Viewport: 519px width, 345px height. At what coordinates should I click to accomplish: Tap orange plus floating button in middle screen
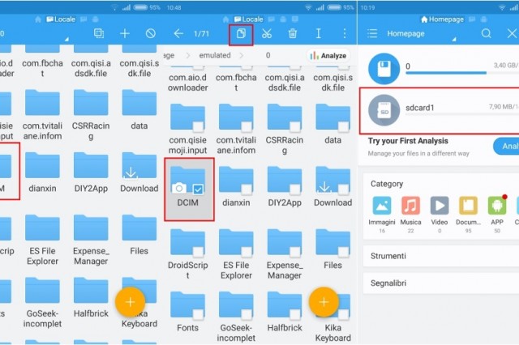324,302
